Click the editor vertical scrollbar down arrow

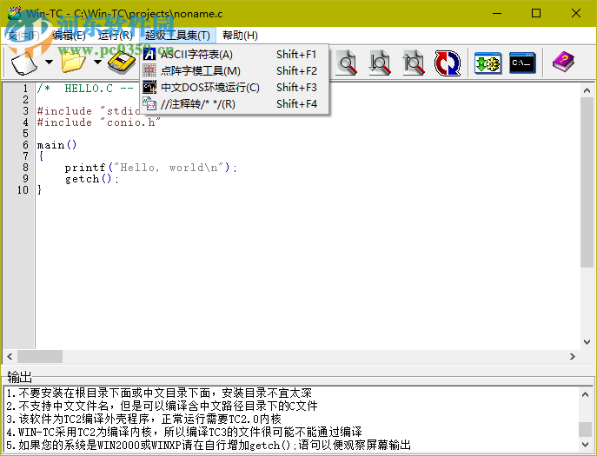point(587,342)
